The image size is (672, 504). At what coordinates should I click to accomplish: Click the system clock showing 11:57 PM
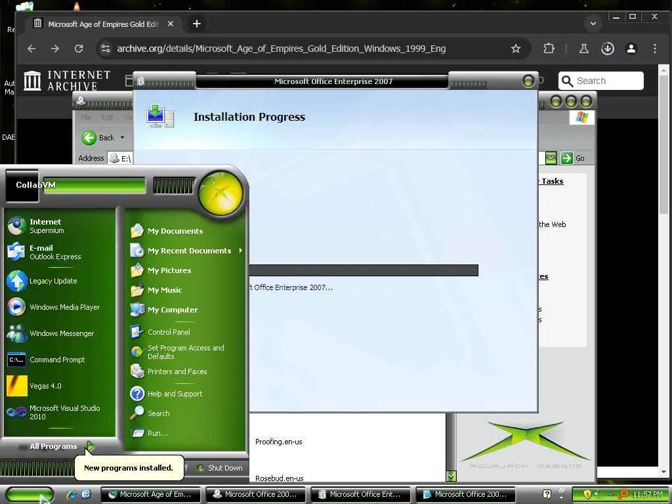pos(648,495)
